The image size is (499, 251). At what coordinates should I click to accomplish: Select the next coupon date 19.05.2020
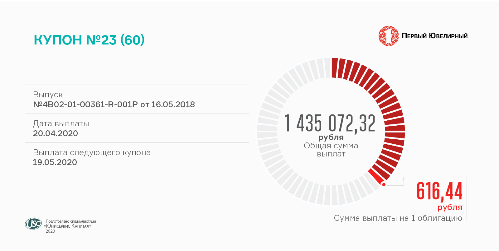point(55,162)
